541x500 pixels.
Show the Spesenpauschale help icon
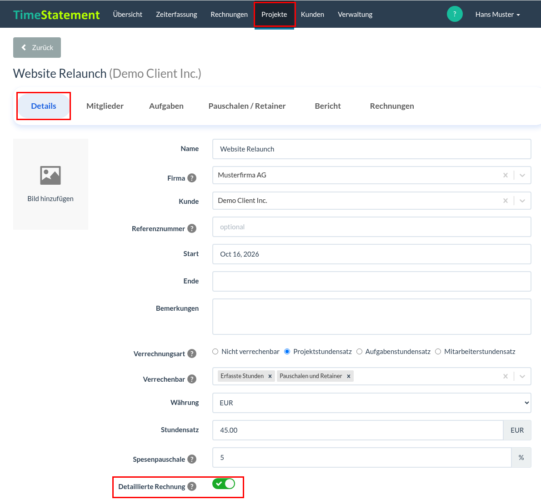pyautogui.click(x=192, y=459)
